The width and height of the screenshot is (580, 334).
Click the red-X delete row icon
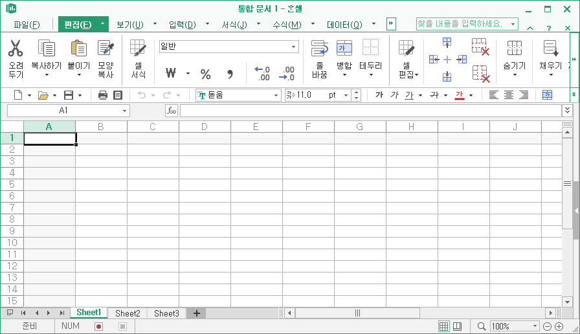point(480,47)
